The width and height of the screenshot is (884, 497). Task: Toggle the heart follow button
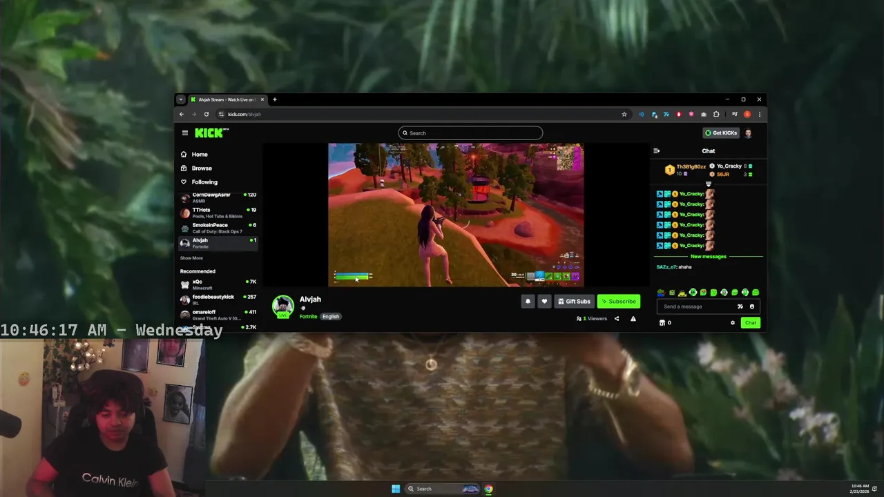click(x=544, y=302)
